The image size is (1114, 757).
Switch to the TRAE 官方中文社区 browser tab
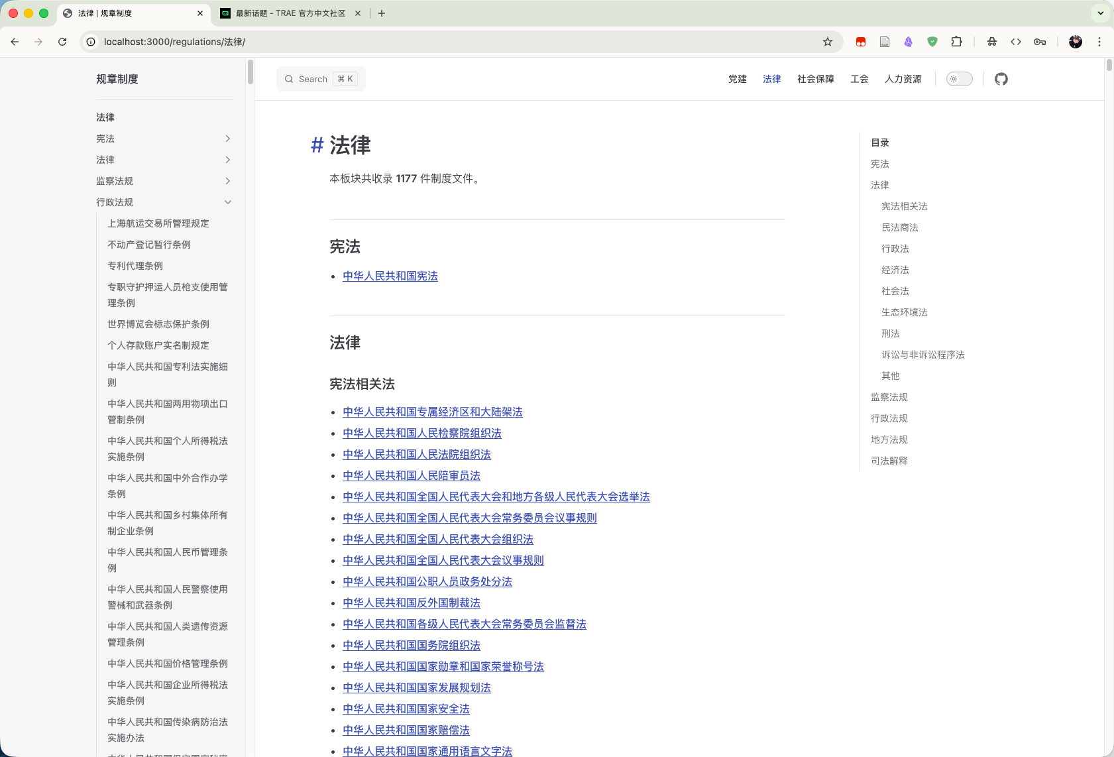coord(290,13)
